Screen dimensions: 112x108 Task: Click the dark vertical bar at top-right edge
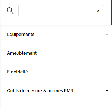[112, 12]
